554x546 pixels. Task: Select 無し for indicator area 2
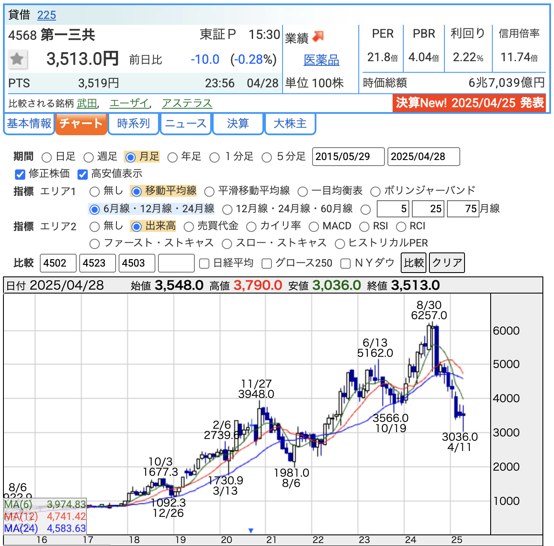pyautogui.click(x=95, y=226)
